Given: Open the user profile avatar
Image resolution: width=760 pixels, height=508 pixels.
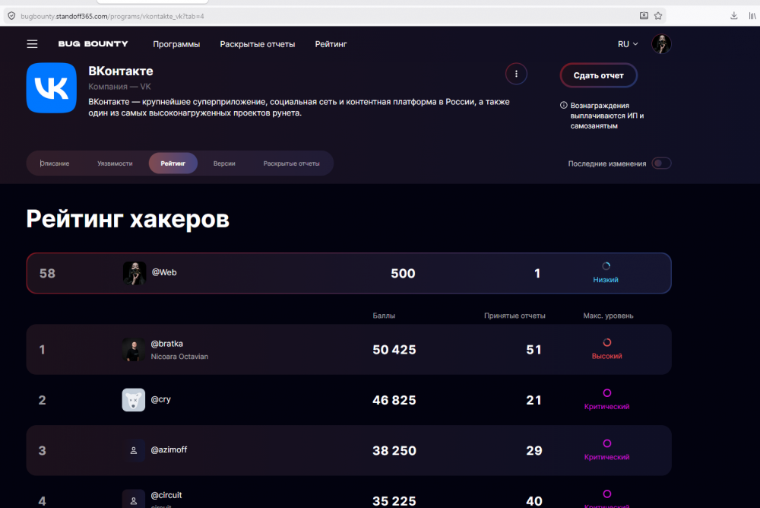Looking at the screenshot, I should (661, 44).
